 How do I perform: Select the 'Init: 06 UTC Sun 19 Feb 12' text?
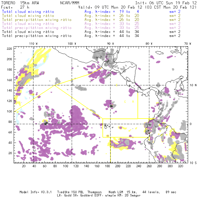(166, 3)
